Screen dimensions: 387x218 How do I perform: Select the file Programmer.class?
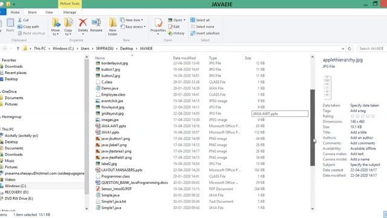[x=115, y=176]
